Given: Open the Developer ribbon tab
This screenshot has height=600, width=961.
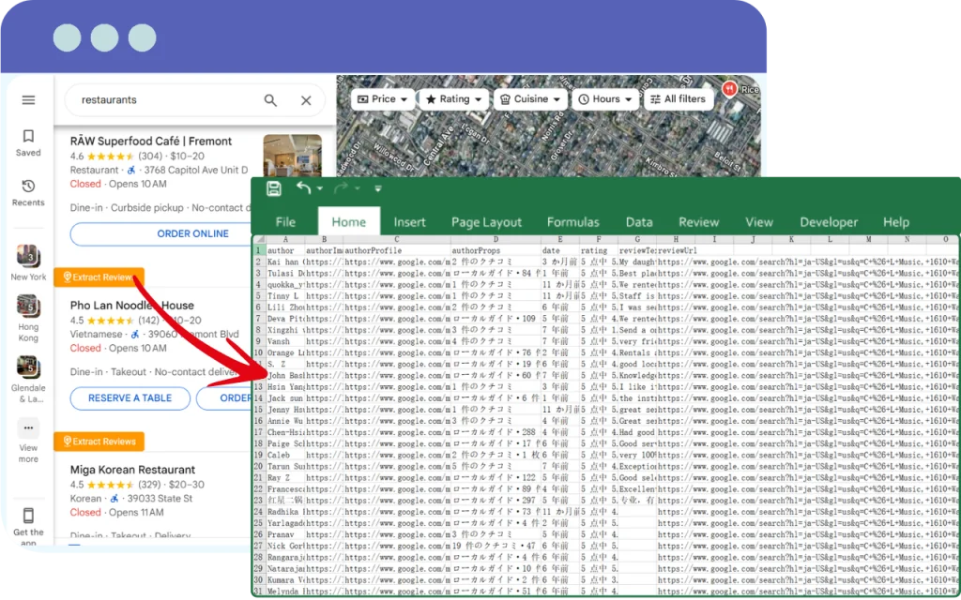Looking at the screenshot, I should 829,222.
